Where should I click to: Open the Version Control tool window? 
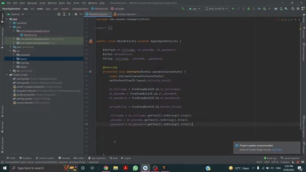[45, 158]
